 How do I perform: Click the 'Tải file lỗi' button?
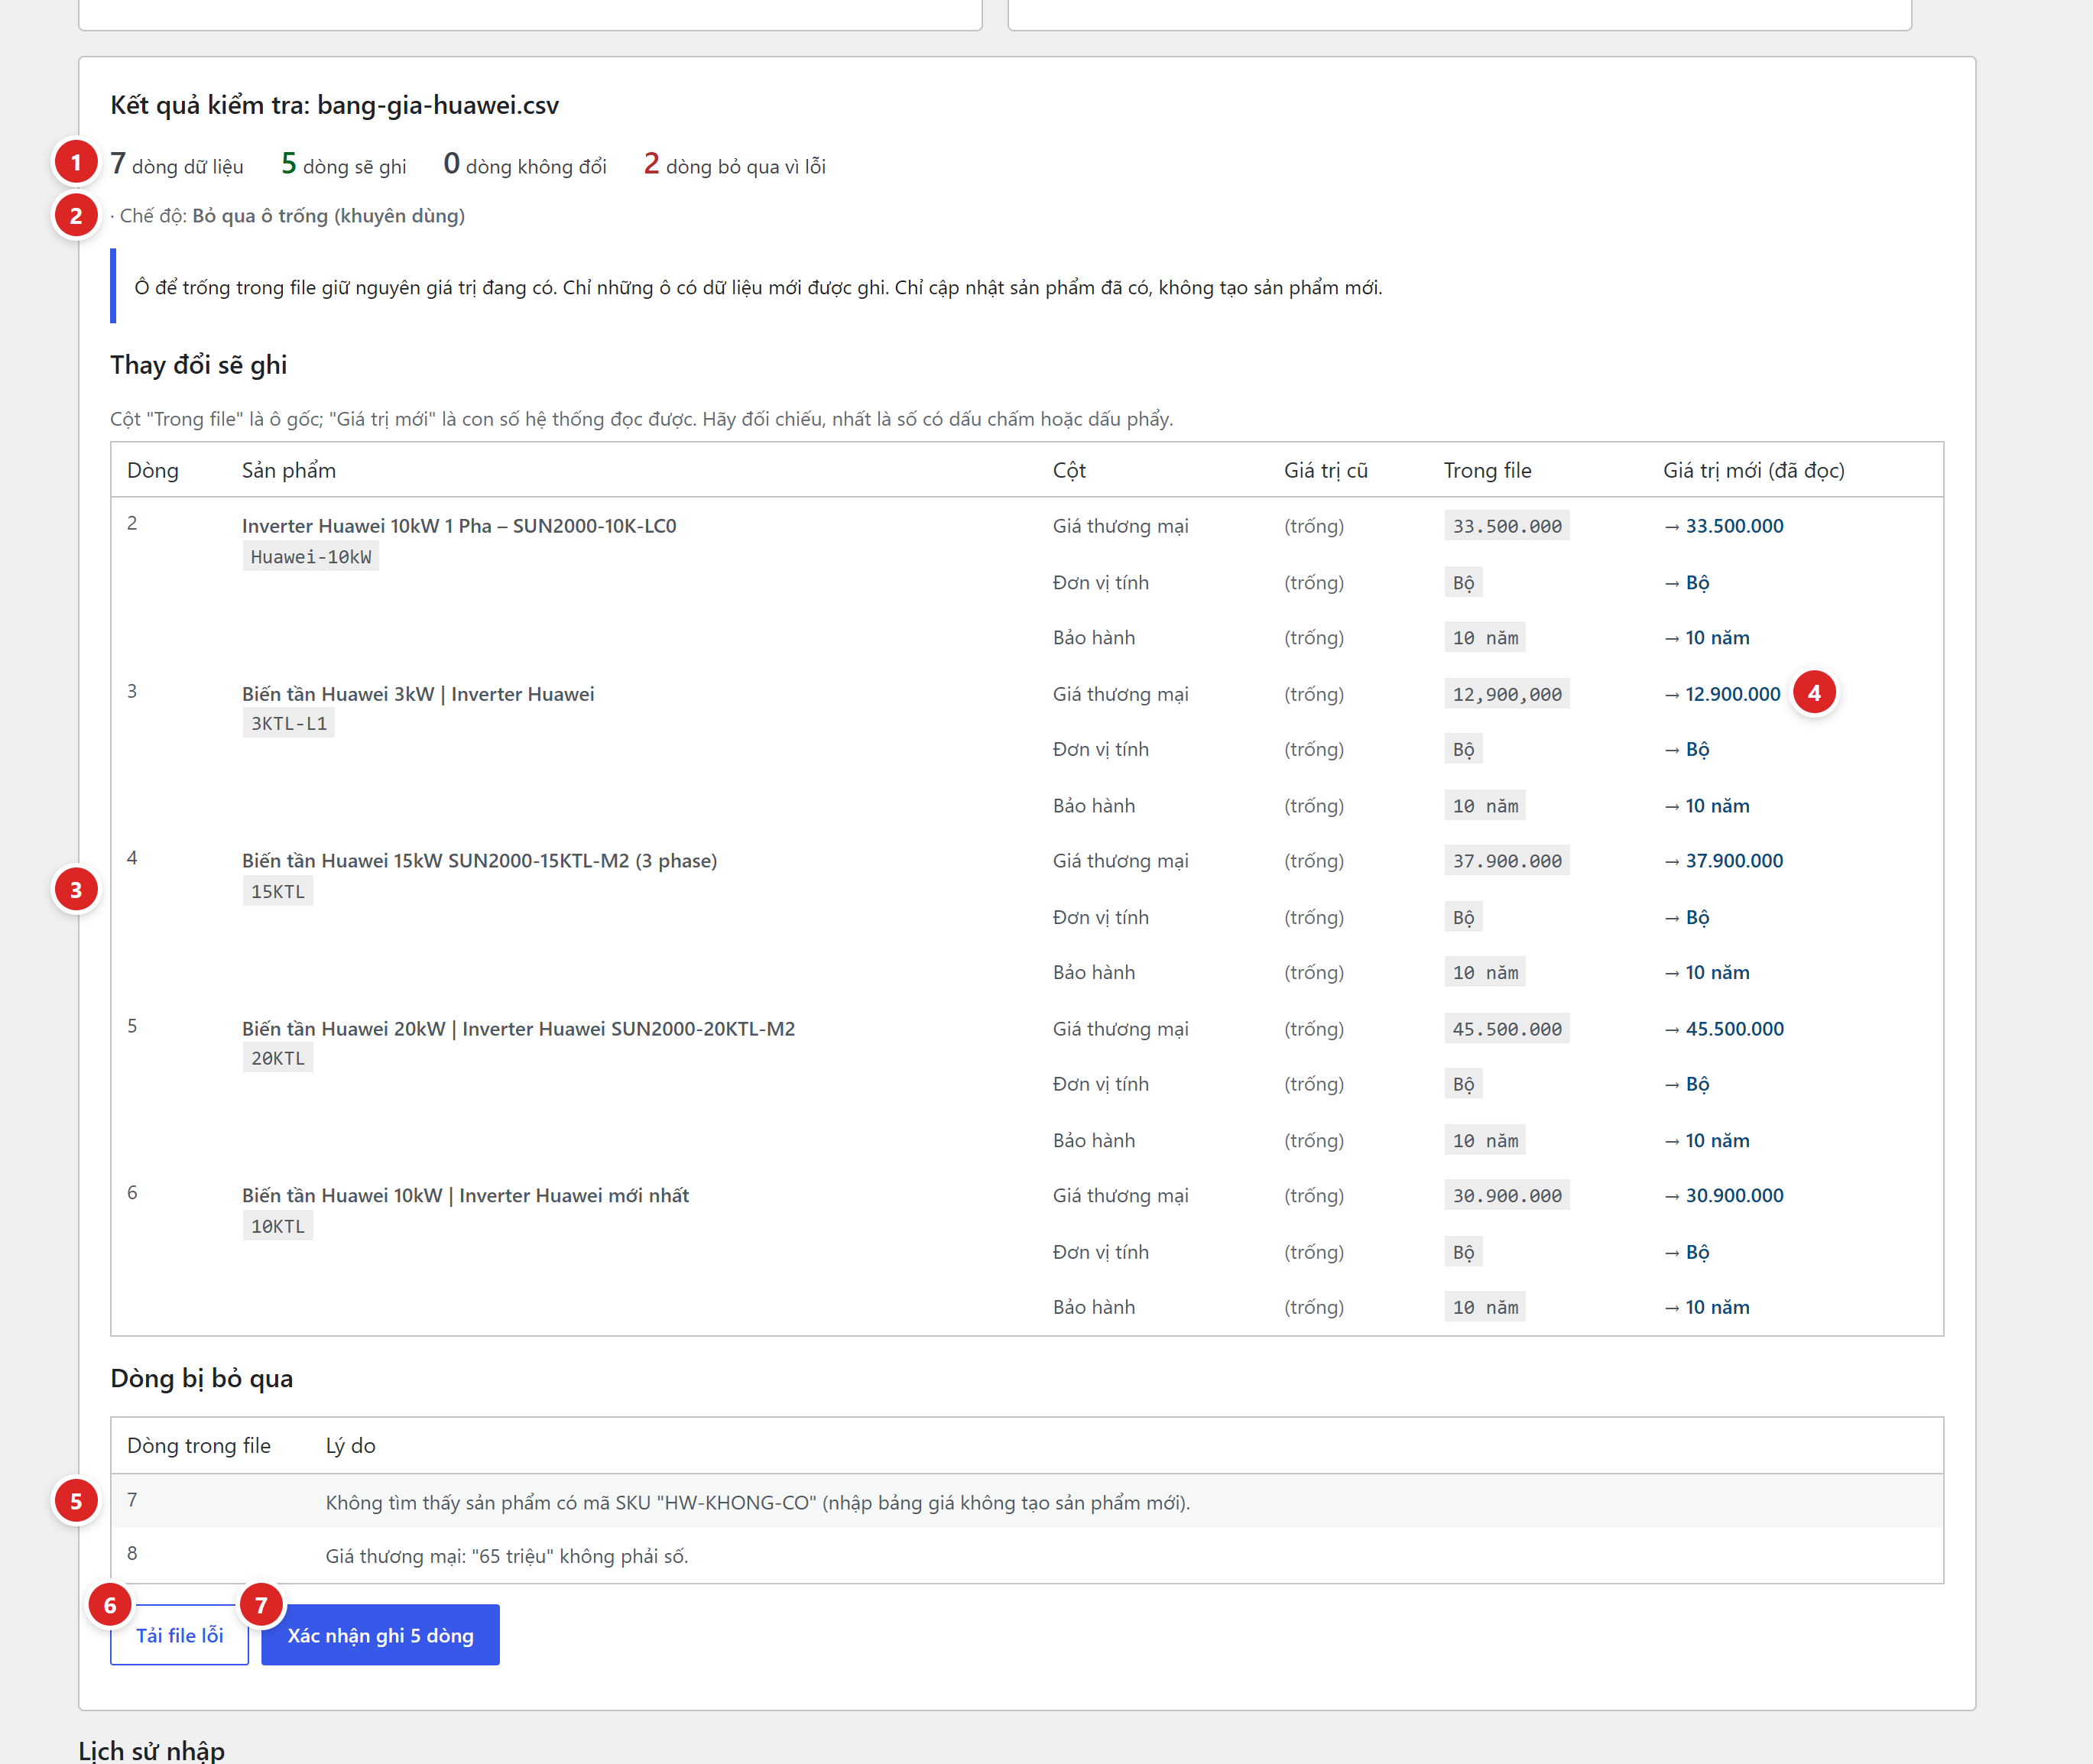pos(179,1635)
